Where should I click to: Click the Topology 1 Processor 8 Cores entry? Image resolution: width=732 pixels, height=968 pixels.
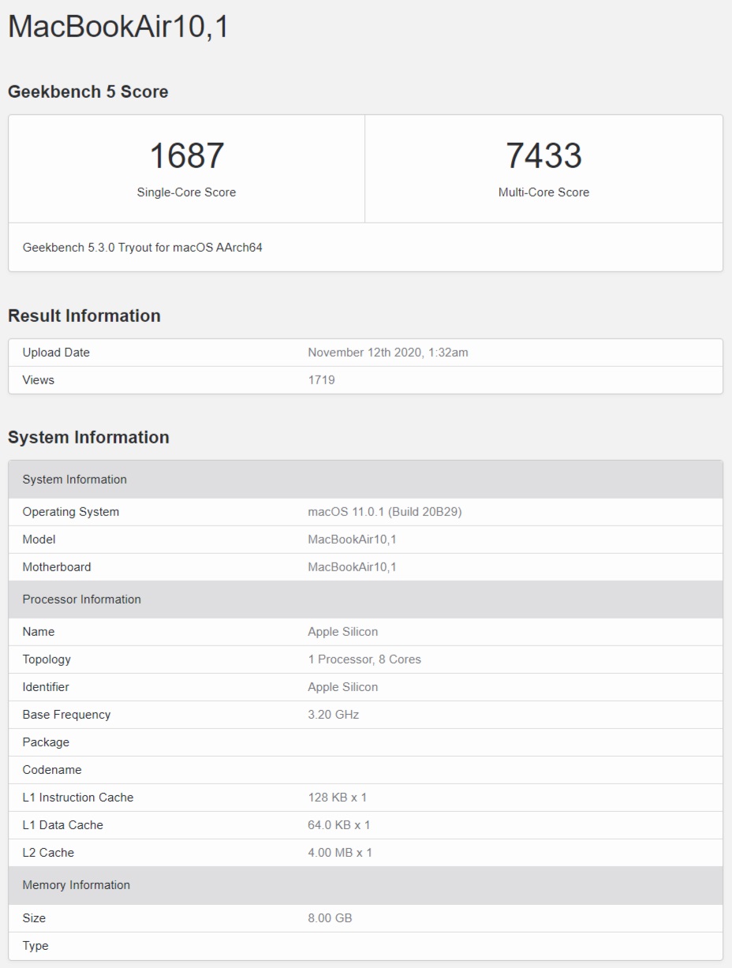365,660
